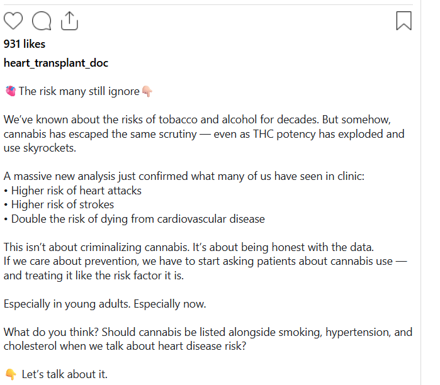Click "Especially in young adults" line
The width and height of the screenshot is (440, 385).
pyautogui.click(x=105, y=304)
